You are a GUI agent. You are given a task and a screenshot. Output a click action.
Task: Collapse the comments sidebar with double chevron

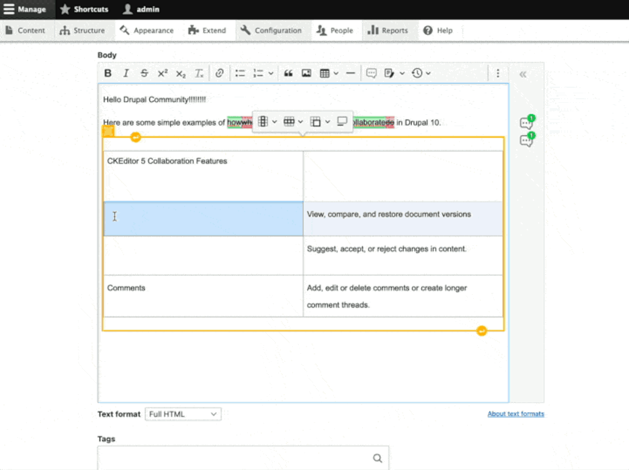click(x=523, y=75)
